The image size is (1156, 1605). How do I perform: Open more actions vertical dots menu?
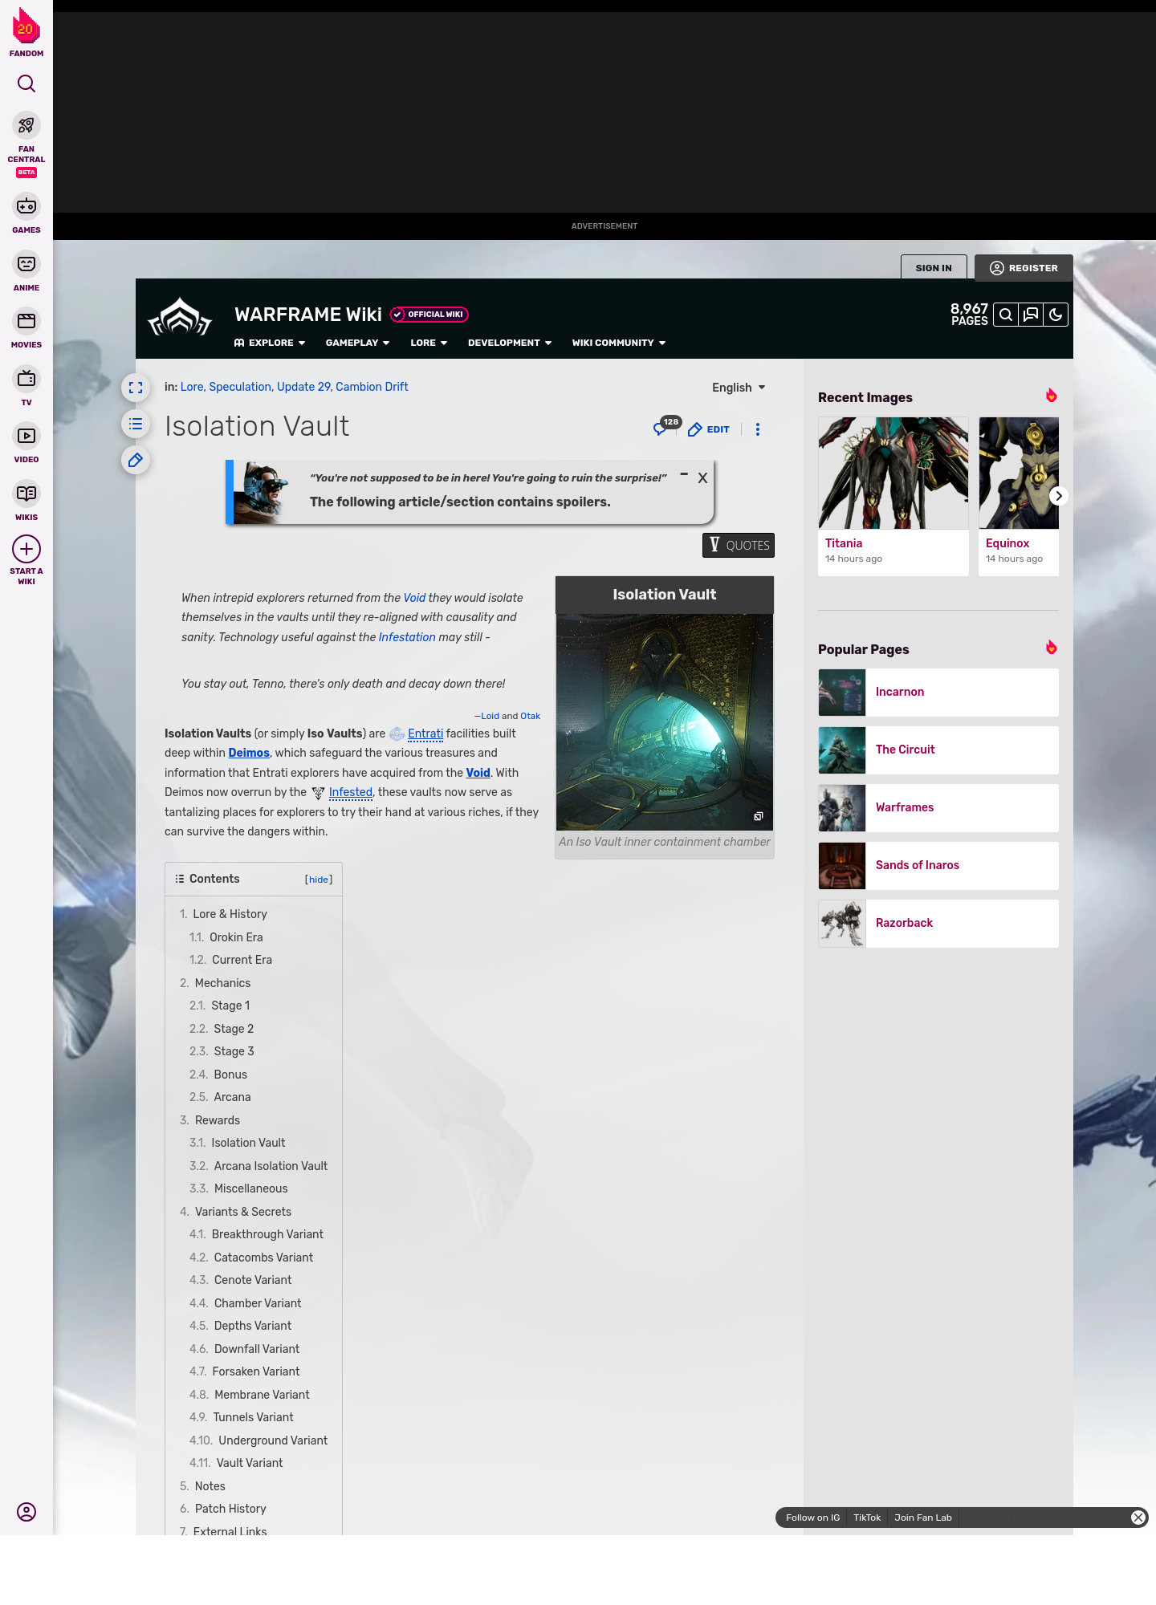[758, 429]
